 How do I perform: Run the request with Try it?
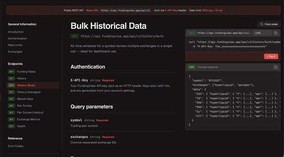tap(271, 56)
